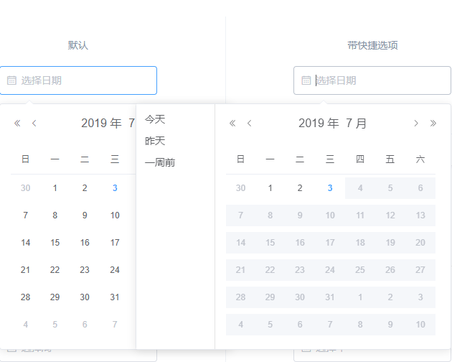Go to previous month in 带快捷选项 calendar

click(x=250, y=124)
